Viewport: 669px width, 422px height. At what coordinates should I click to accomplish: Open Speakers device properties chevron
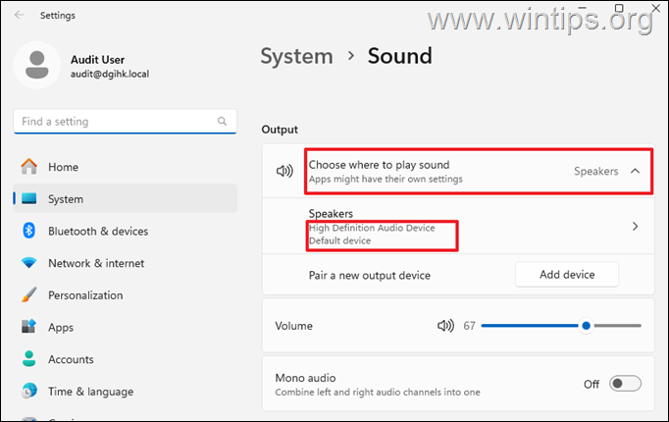(x=635, y=227)
